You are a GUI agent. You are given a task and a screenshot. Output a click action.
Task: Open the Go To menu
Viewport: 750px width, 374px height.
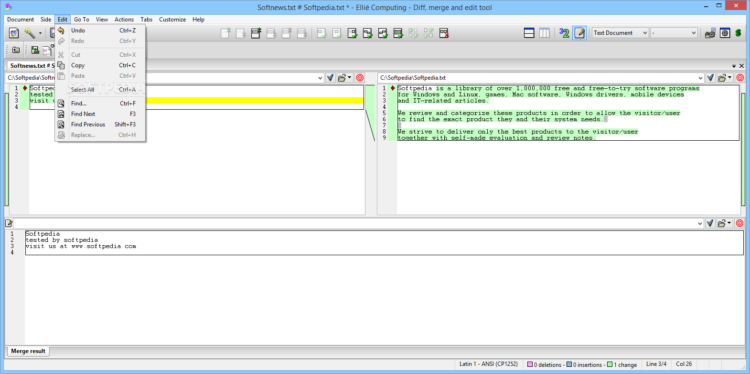pos(82,20)
